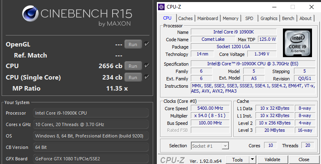
Task: Click the Name value Intel Core i9 10900K
Action: [233, 32]
